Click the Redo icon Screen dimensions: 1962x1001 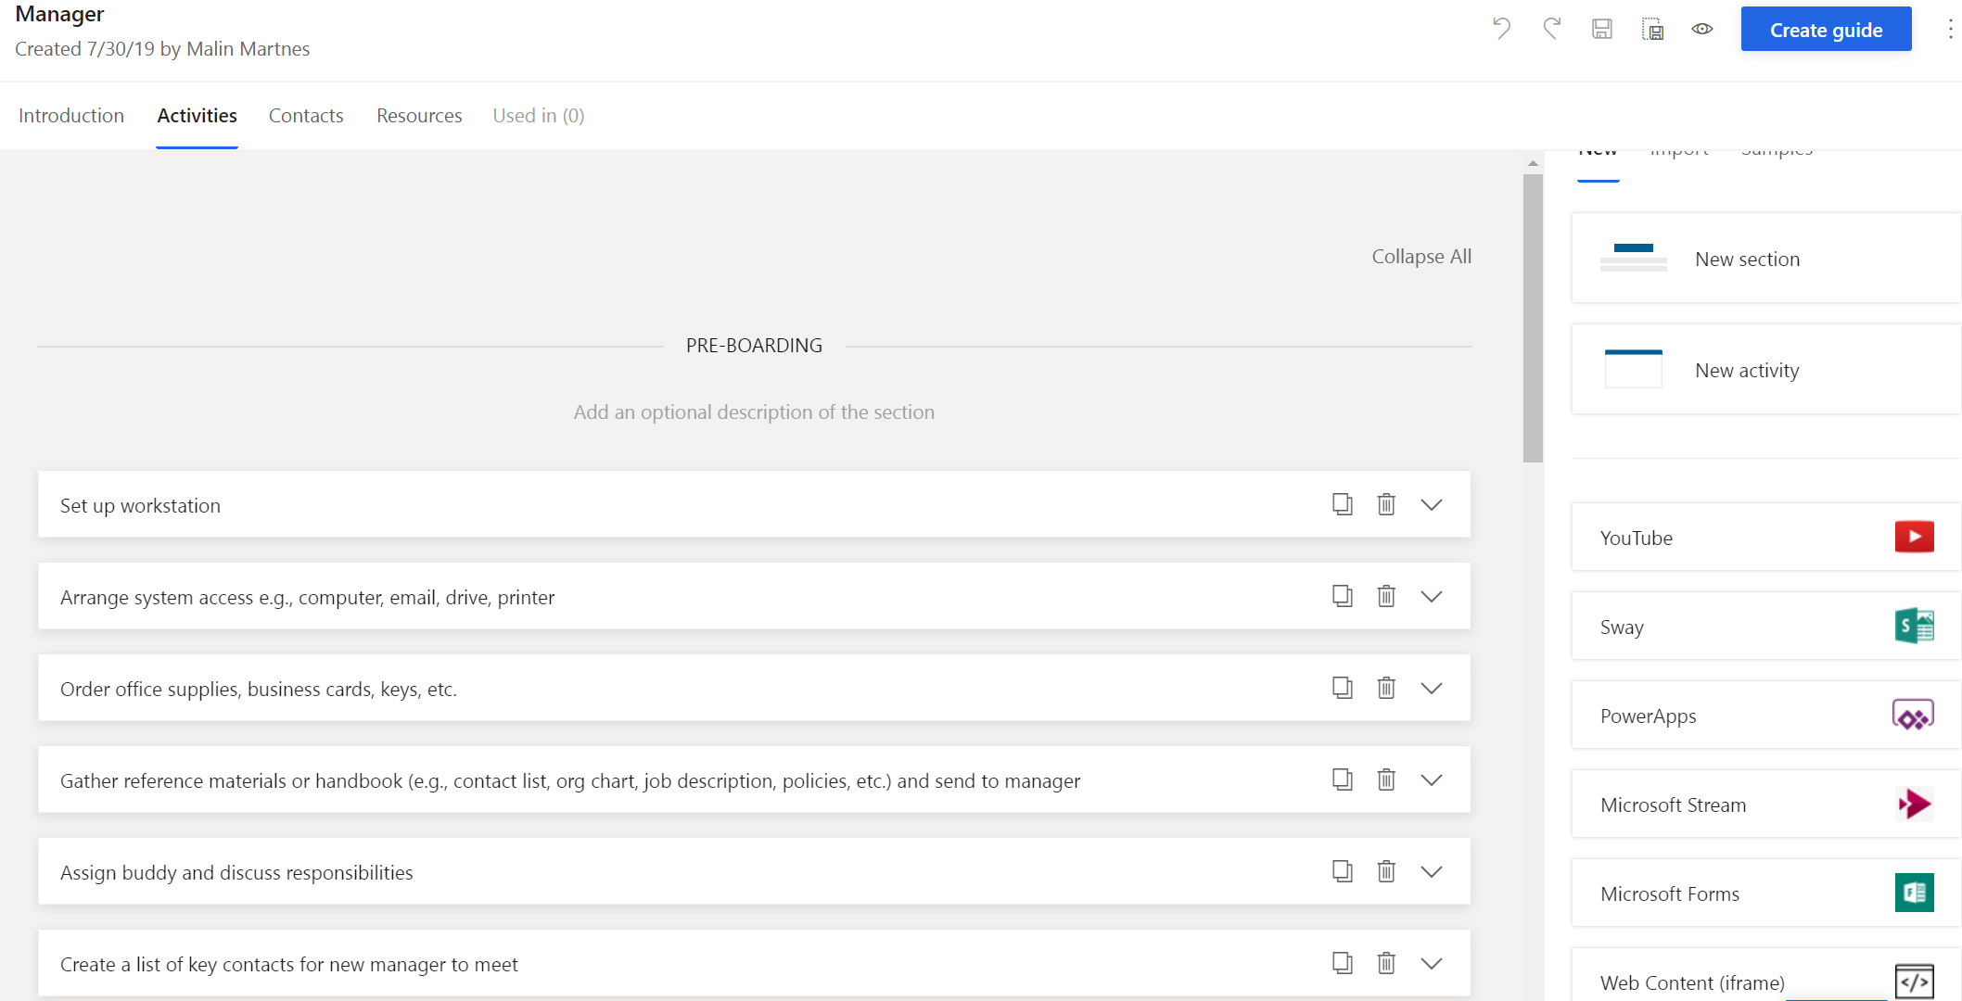click(x=1552, y=29)
